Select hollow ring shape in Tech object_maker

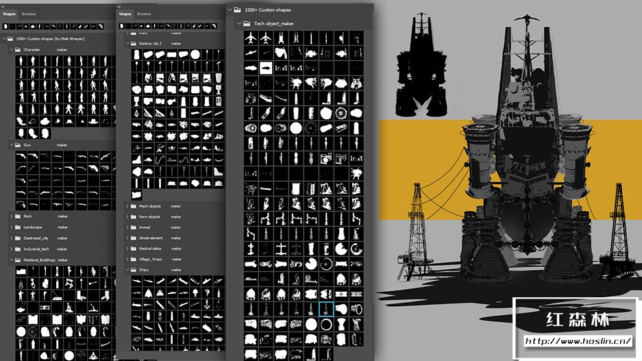point(326,325)
